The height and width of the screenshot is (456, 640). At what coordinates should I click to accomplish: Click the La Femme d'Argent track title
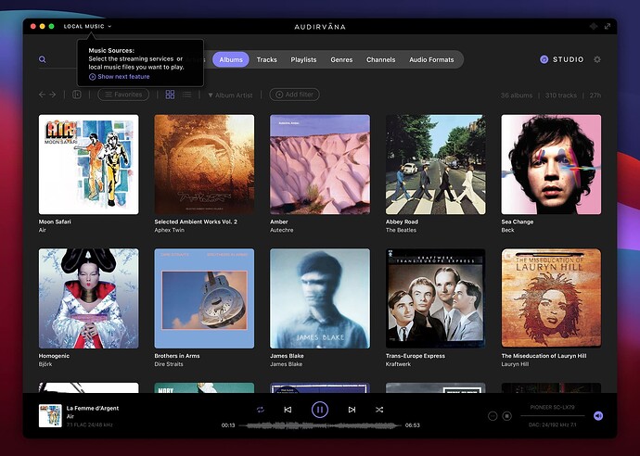pyautogui.click(x=93, y=409)
